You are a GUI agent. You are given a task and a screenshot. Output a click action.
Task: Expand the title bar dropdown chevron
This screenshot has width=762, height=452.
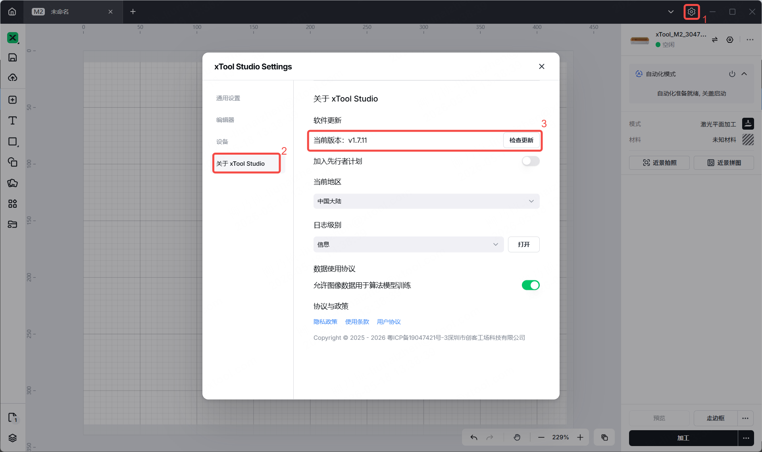[x=671, y=12]
